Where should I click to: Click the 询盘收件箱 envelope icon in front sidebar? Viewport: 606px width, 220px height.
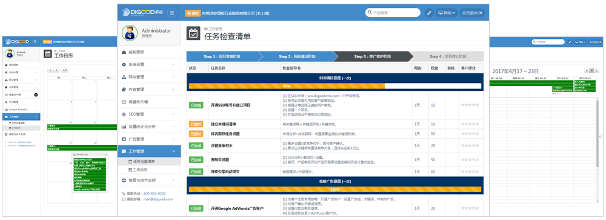124,102
